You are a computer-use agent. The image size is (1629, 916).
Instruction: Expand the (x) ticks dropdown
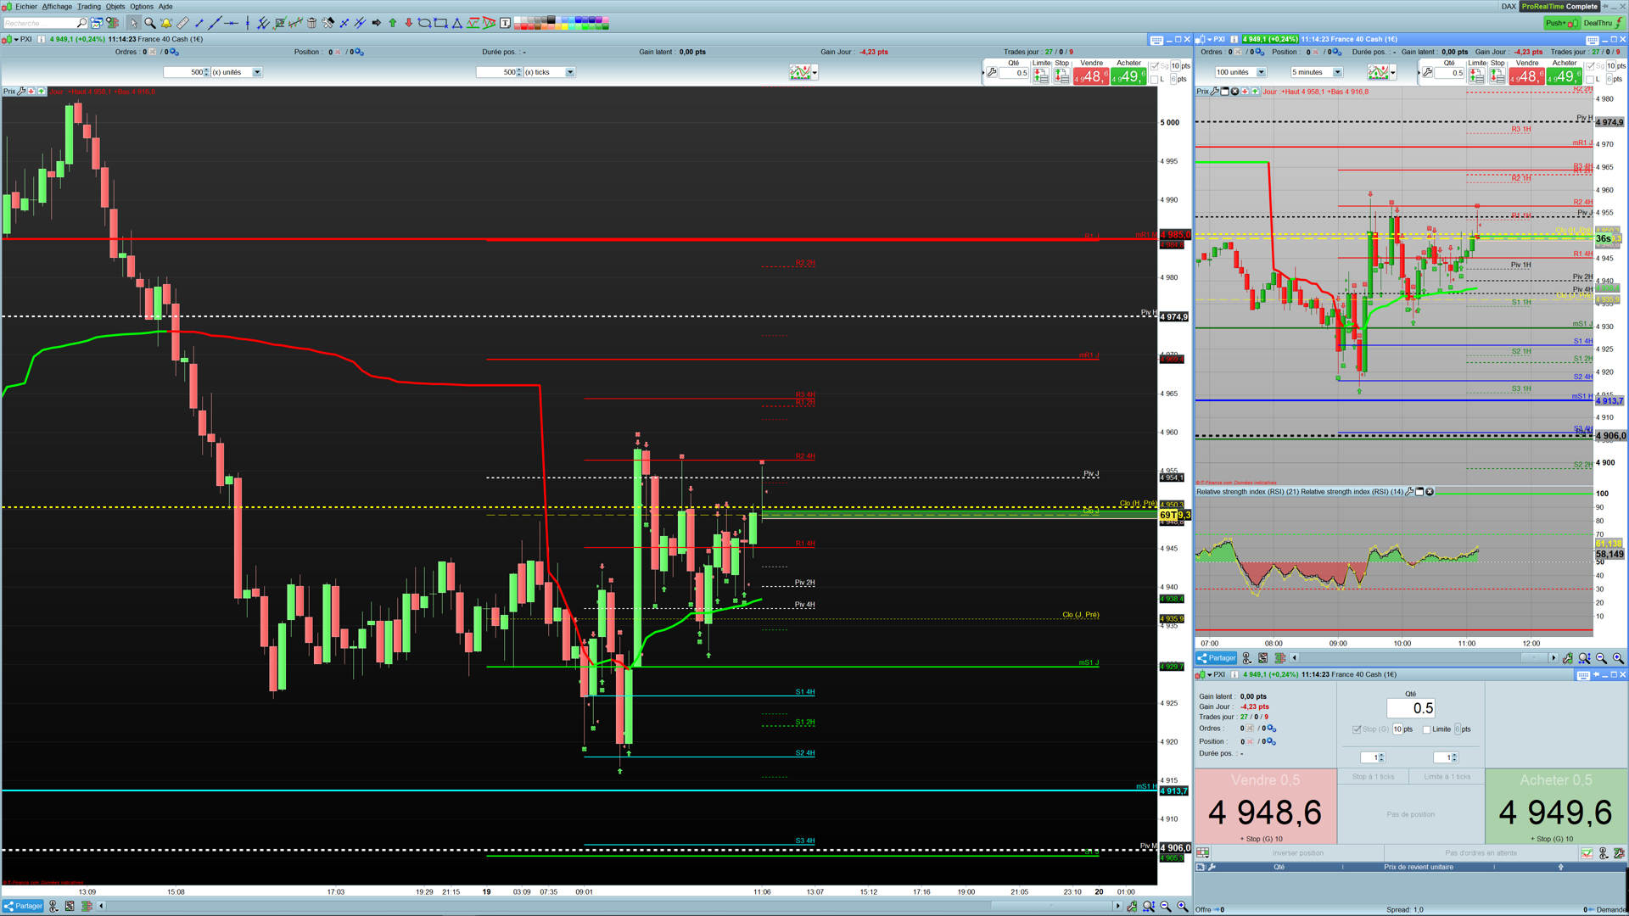pos(569,72)
